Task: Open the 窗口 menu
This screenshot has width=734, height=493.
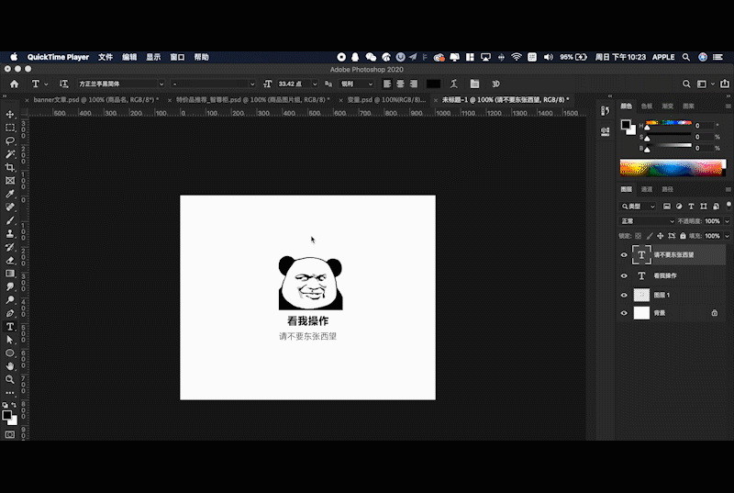Action: click(177, 57)
